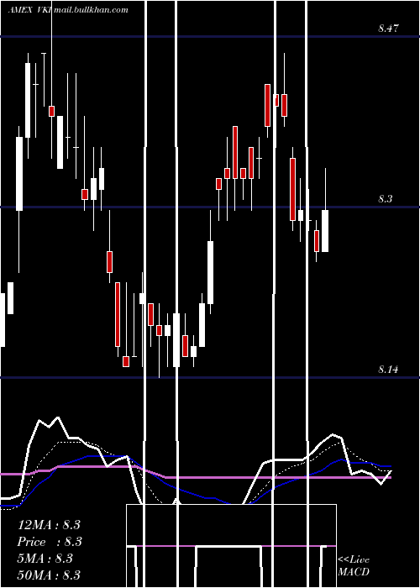Click the 5MA : 8.3 readout

[x=45, y=559]
